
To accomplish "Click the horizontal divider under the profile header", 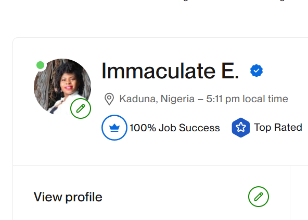I will [x=160, y=165].
